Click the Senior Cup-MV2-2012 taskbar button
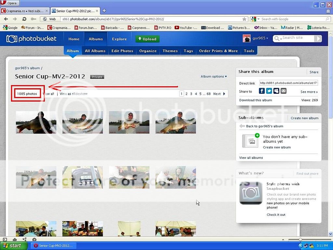333x250 pixels. pos(54,246)
